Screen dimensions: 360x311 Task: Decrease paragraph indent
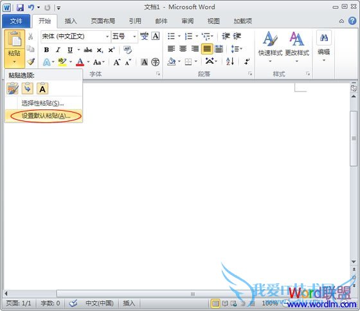pyautogui.click(x=226, y=36)
